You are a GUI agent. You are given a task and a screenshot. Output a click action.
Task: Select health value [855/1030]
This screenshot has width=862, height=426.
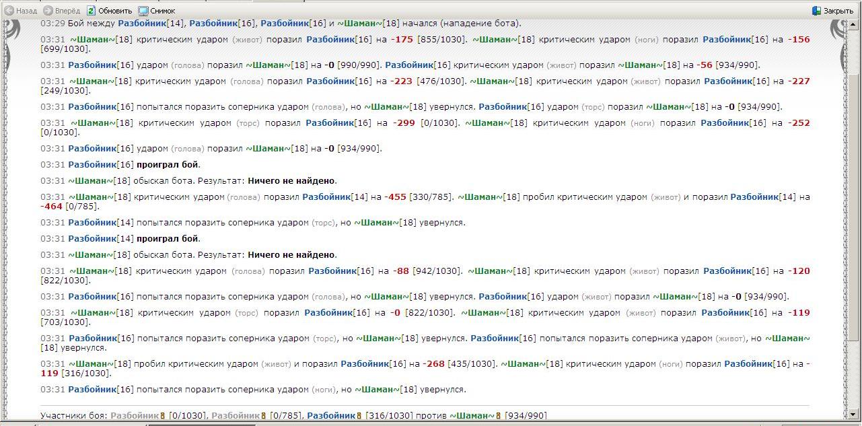[442, 39]
